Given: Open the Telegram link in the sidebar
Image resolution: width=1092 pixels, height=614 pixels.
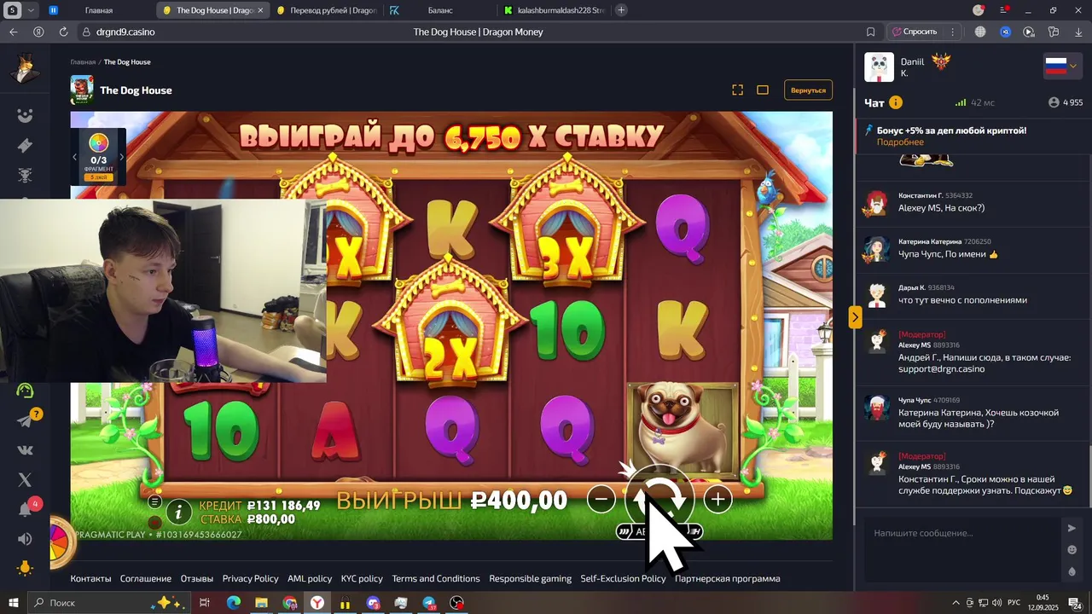Looking at the screenshot, I should pos(25,420).
